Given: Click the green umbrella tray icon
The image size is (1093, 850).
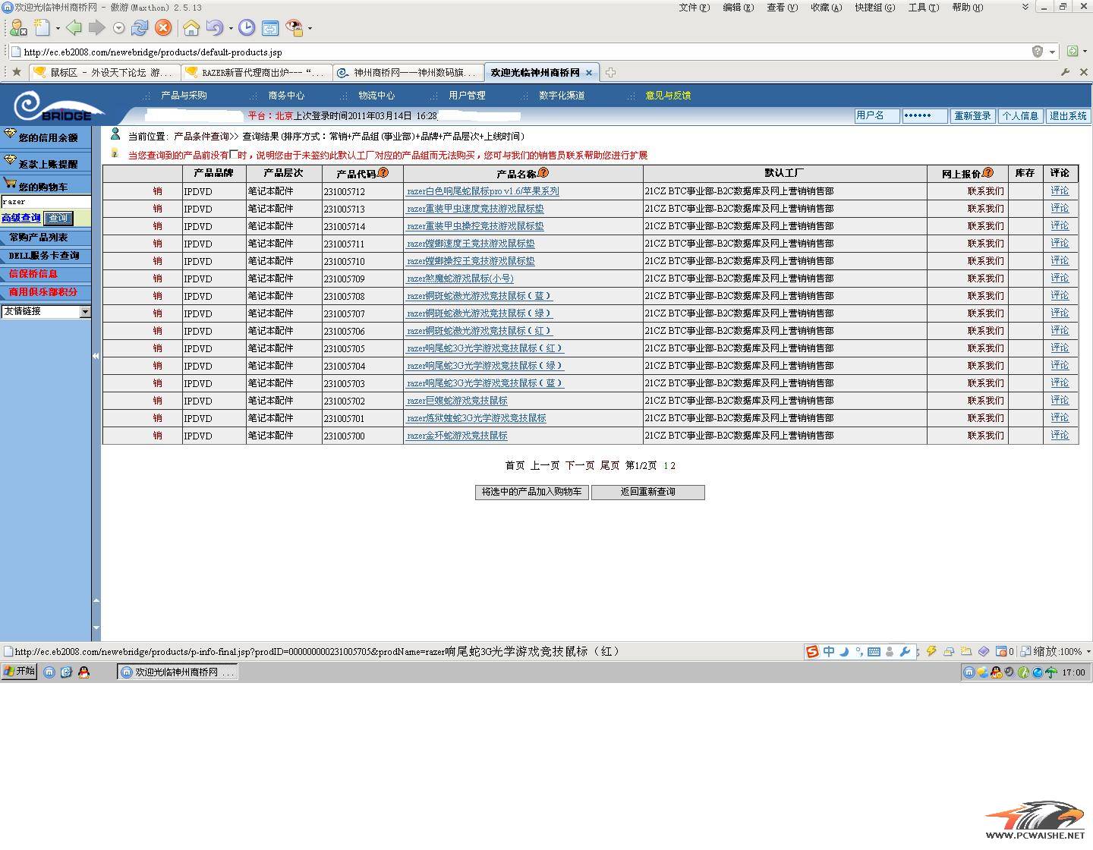Looking at the screenshot, I should click(1051, 672).
